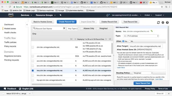Click the browser URL address bar
172x96 pixels.
[88, 7]
